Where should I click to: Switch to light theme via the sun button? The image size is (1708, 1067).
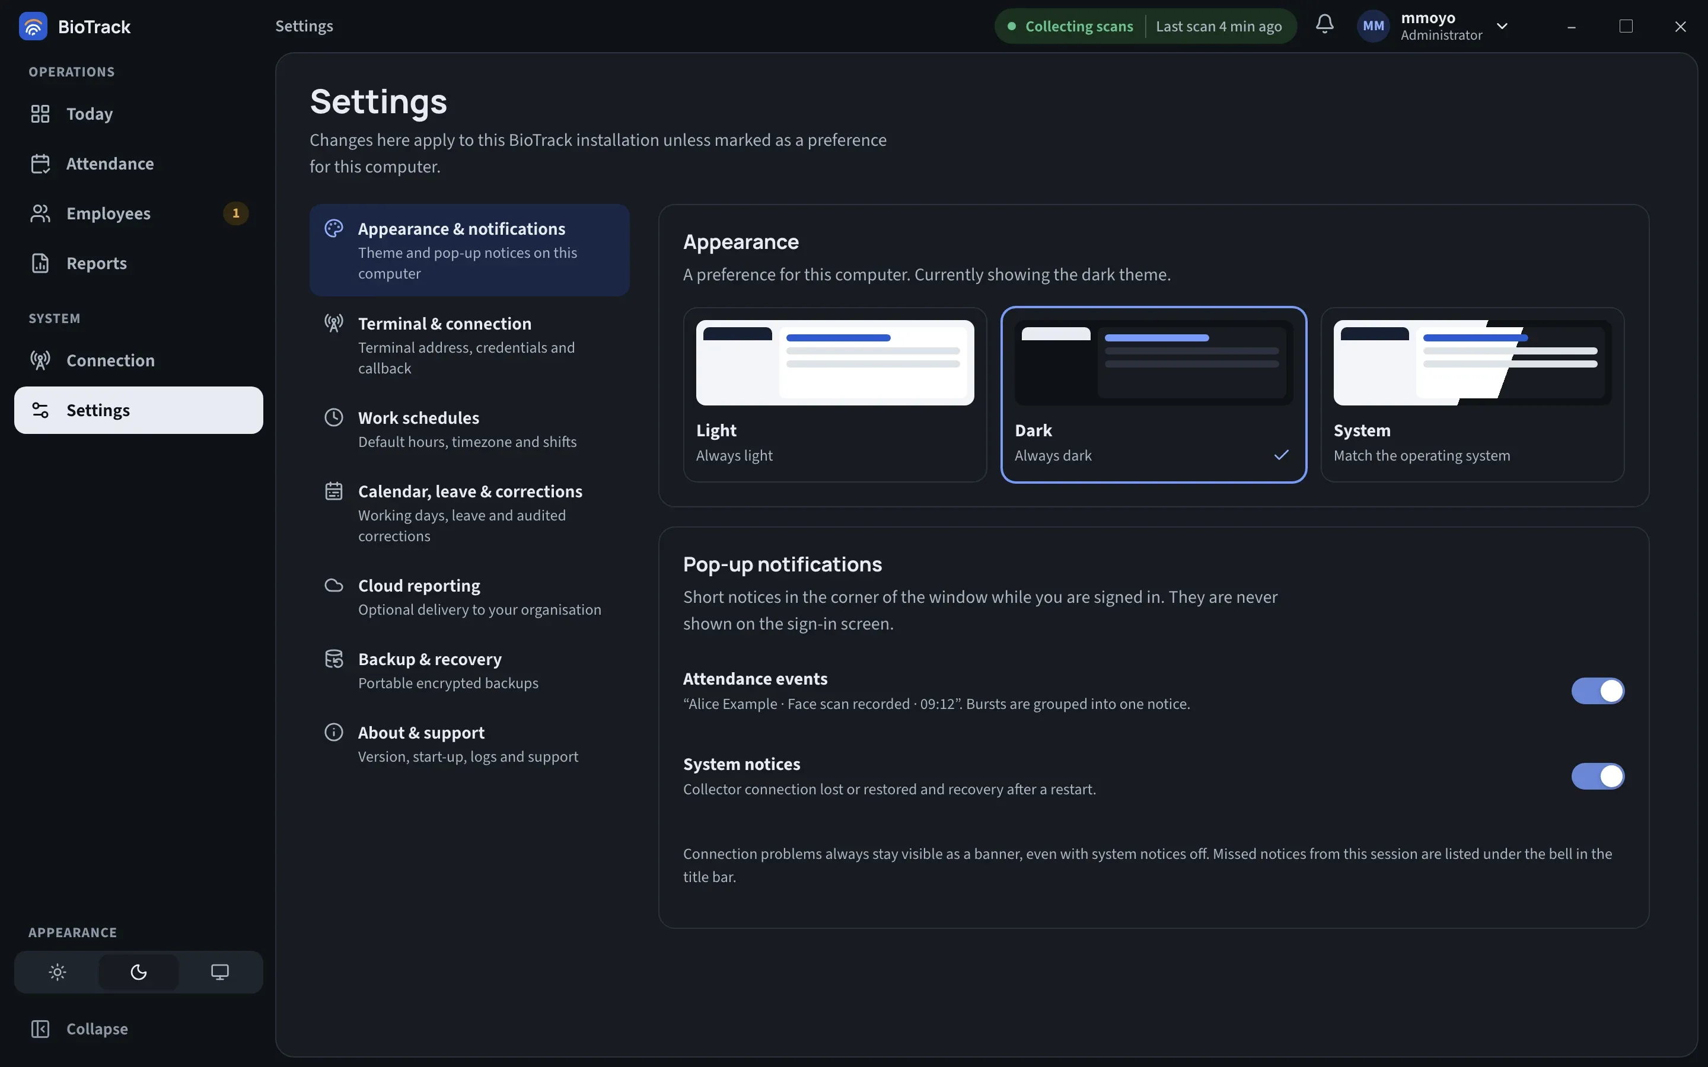[x=58, y=972]
